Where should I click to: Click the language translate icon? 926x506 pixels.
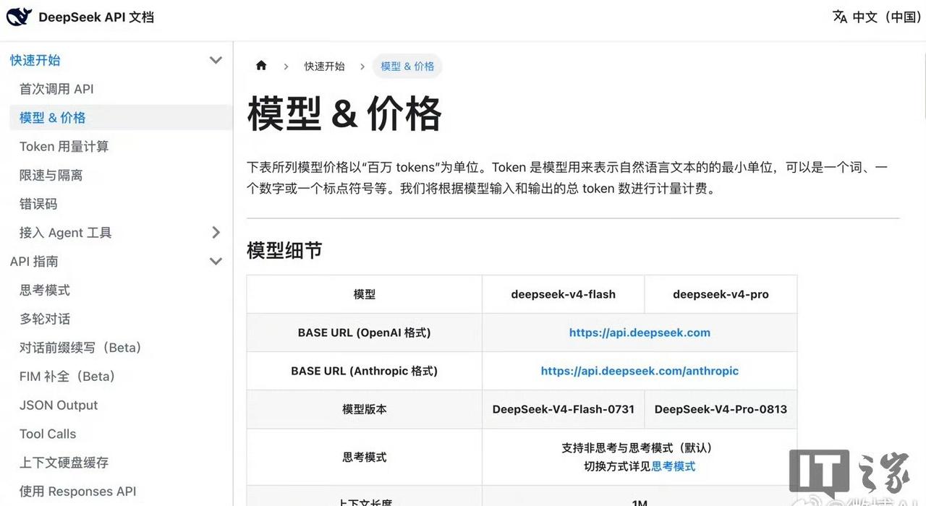pyautogui.click(x=840, y=17)
